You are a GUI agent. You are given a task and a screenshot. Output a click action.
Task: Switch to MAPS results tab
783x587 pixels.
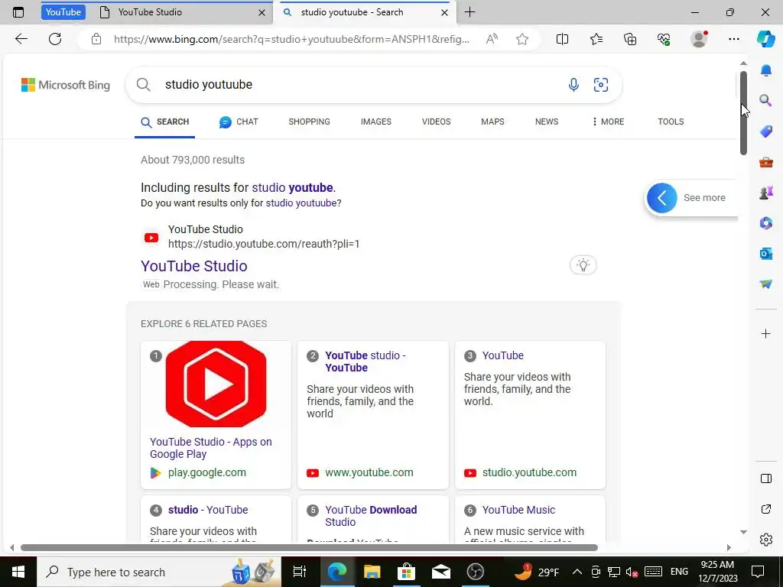pyautogui.click(x=492, y=122)
